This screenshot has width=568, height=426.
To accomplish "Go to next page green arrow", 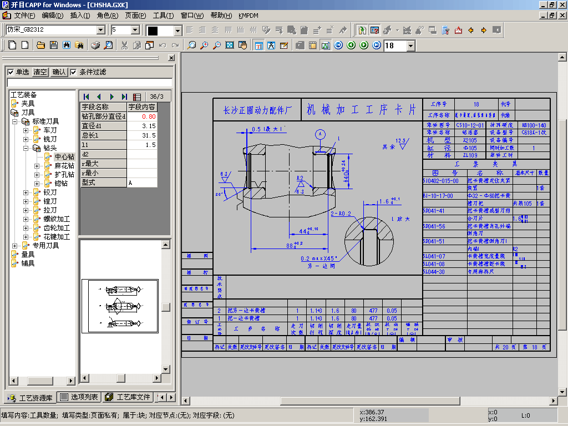I will [x=363, y=45].
